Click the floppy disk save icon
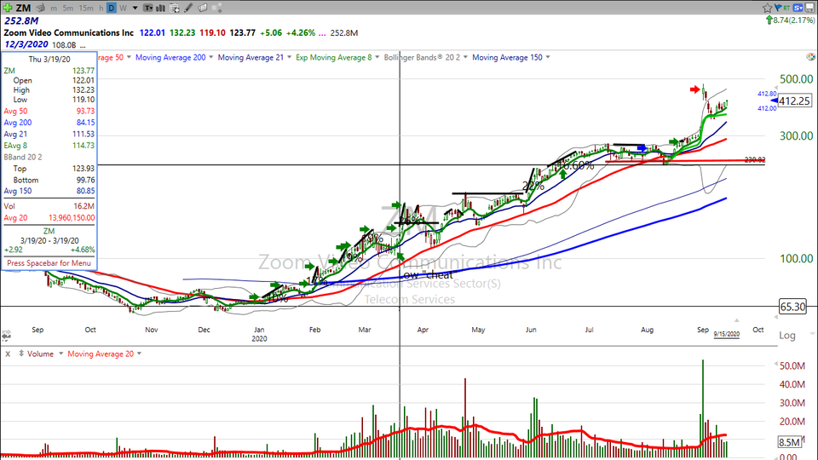Image resolution: width=818 pixels, height=460 pixels. [809, 8]
